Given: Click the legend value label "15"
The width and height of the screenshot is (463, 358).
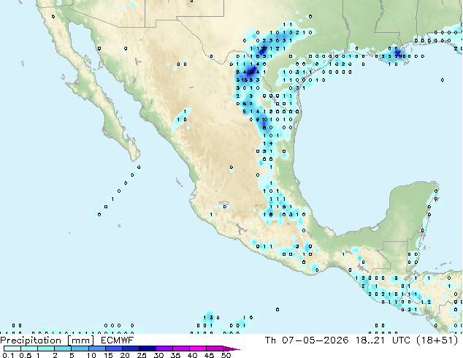Looking at the screenshot, I should 108,355.
